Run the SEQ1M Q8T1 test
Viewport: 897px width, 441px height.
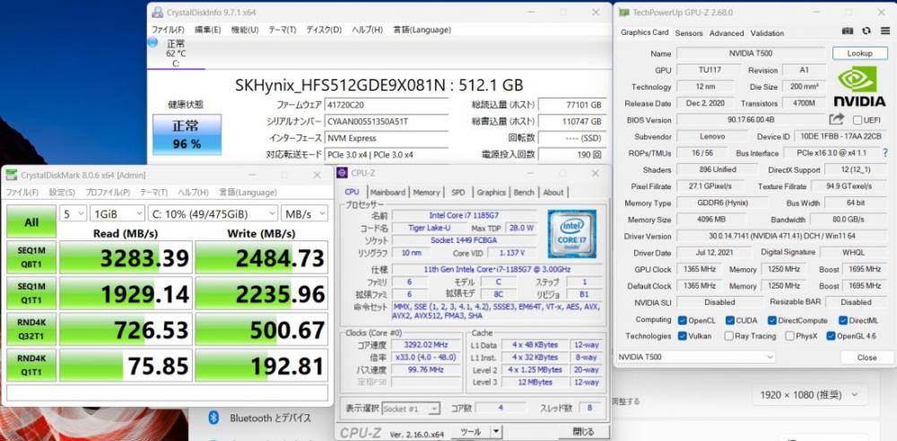(x=31, y=257)
